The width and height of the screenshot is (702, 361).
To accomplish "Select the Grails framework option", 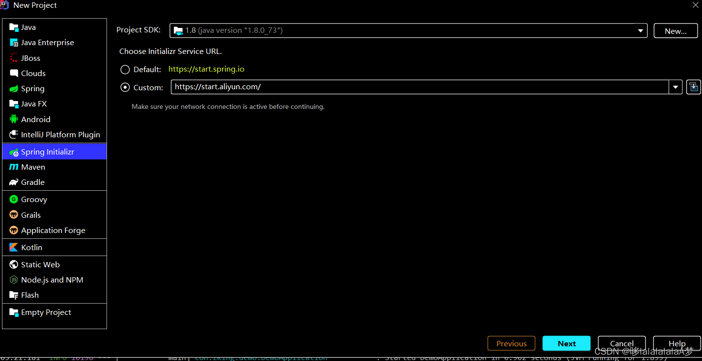I will click(x=30, y=215).
